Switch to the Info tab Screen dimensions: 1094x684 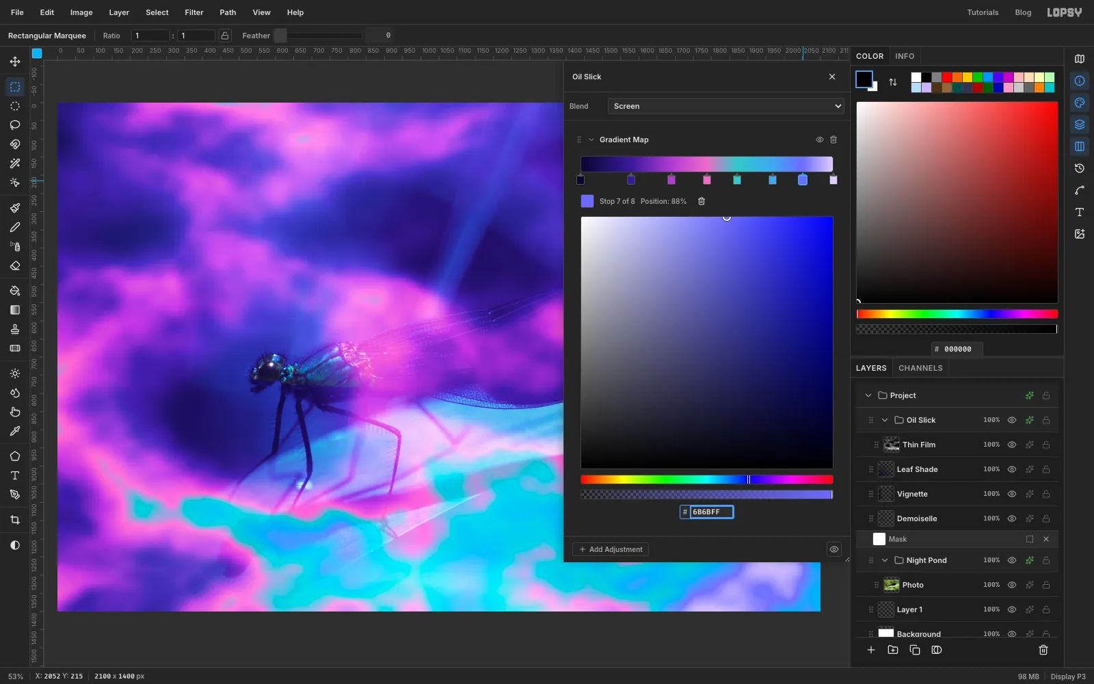click(905, 56)
